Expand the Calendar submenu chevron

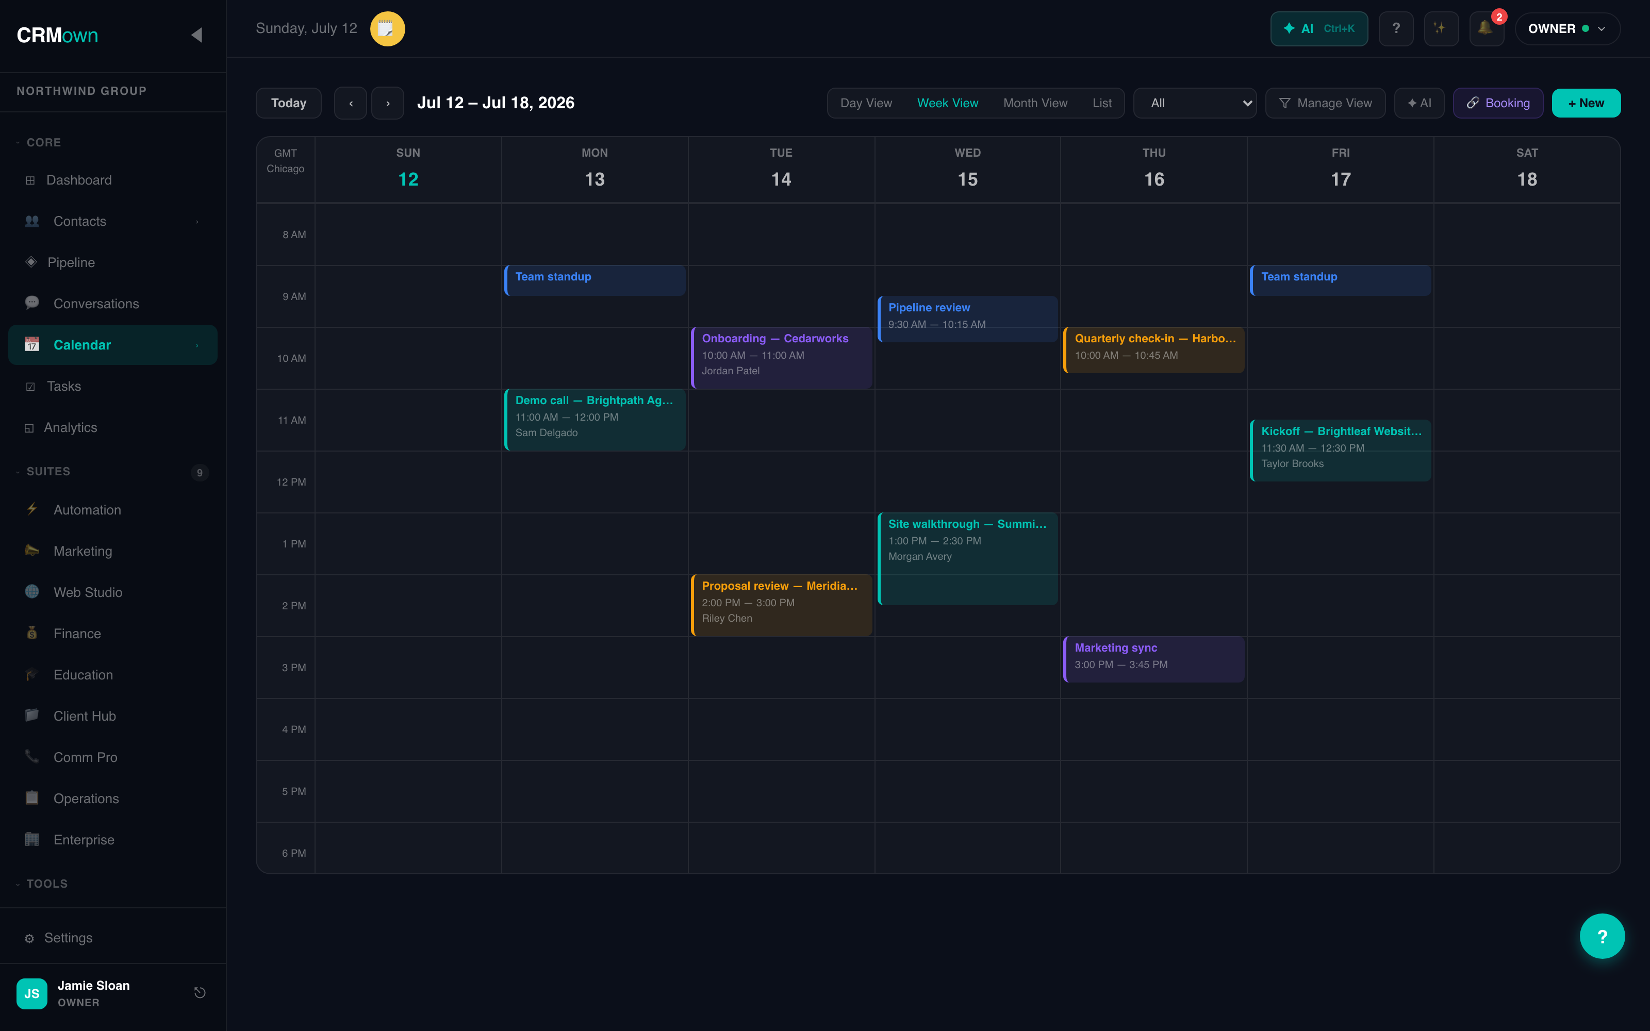pos(197,345)
